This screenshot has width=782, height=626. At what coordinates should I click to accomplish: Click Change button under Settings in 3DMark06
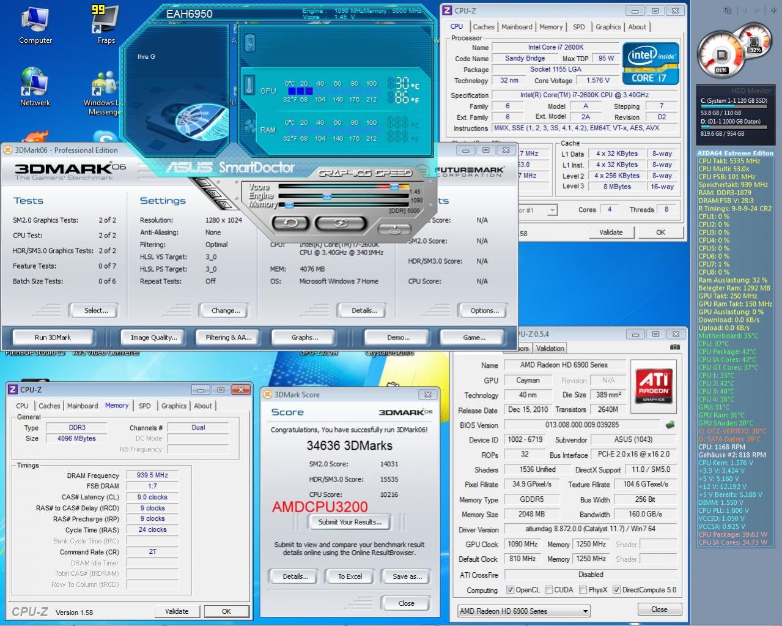coord(226,310)
